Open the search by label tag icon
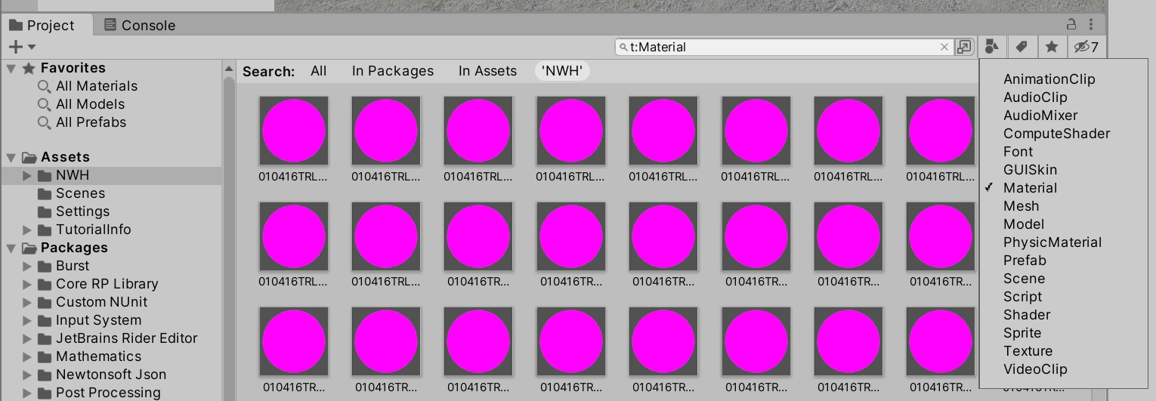This screenshot has width=1156, height=401. (x=1022, y=47)
